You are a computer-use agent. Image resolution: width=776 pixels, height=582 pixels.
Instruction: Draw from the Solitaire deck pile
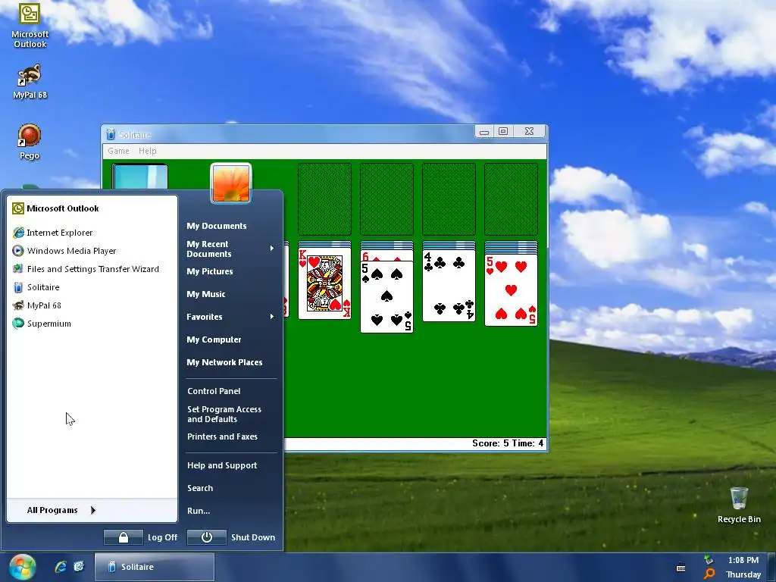click(x=140, y=177)
